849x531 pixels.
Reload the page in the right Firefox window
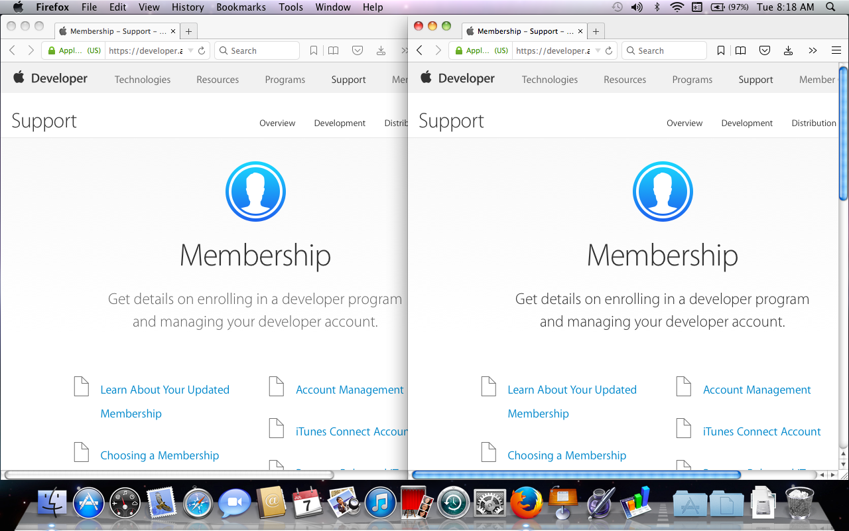click(x=609, y=50)
